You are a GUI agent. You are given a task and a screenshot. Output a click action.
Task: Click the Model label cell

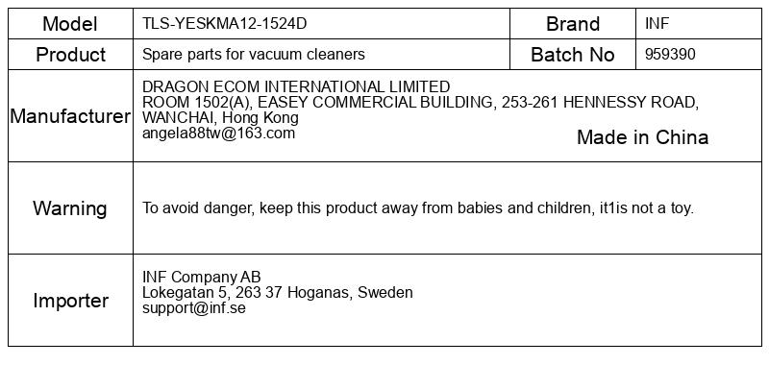[x=70, y=23]
